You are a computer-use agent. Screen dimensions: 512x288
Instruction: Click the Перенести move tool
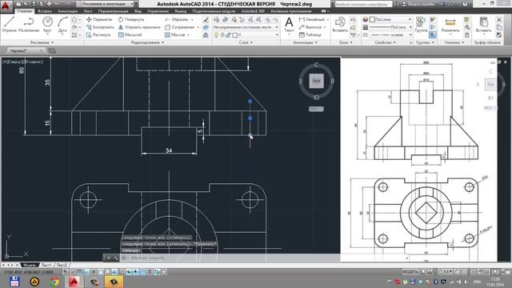coord(99,19)
